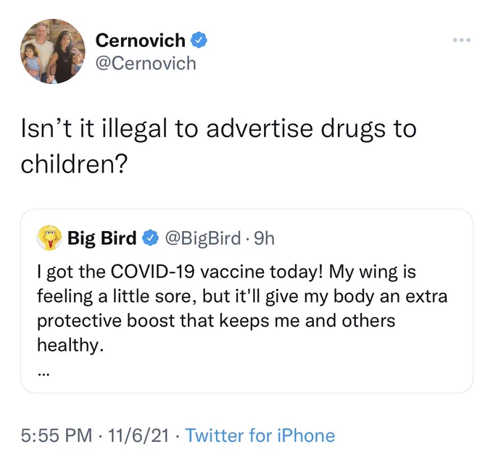Screen dimensions: 493x460
Task: Click the 5:55 PM timestamp
Action: [57, 435]
